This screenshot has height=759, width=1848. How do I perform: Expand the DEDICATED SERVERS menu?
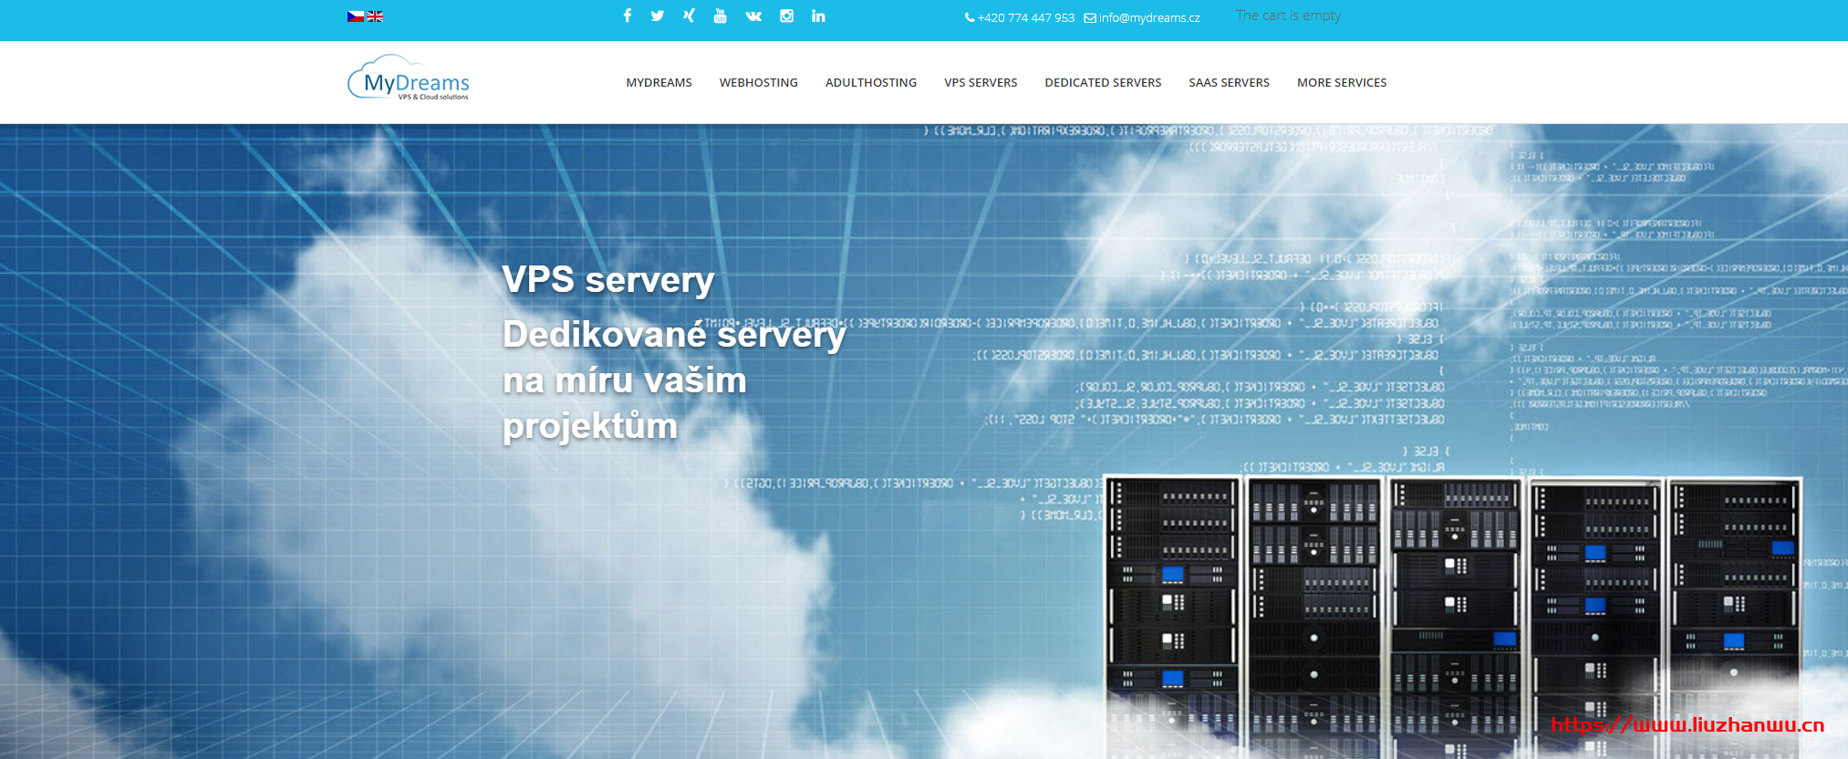click(x=1103, y=82)
